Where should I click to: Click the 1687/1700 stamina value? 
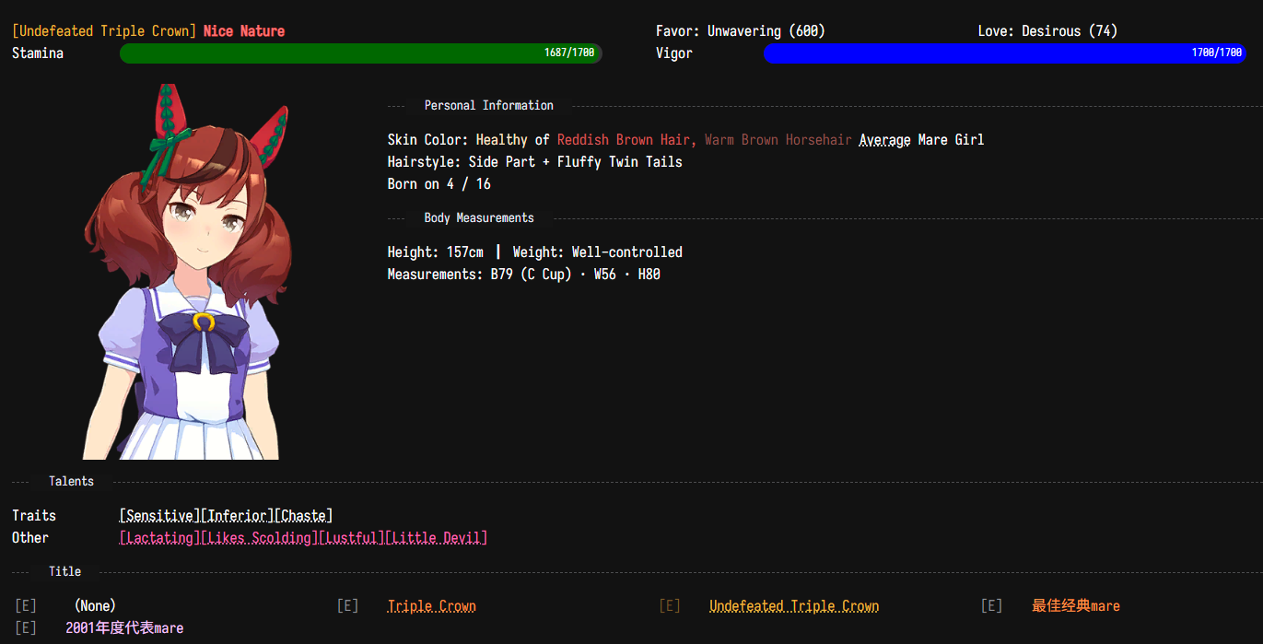click(x=569, y=53)
